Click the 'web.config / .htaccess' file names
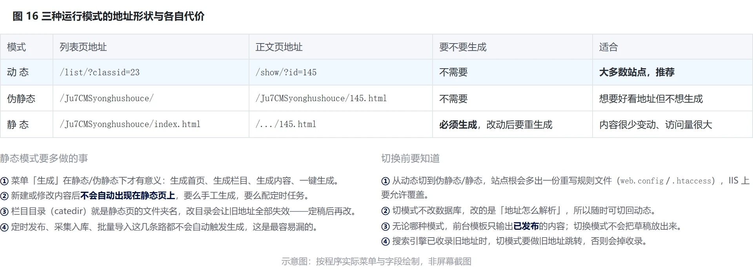 (666, 180)
